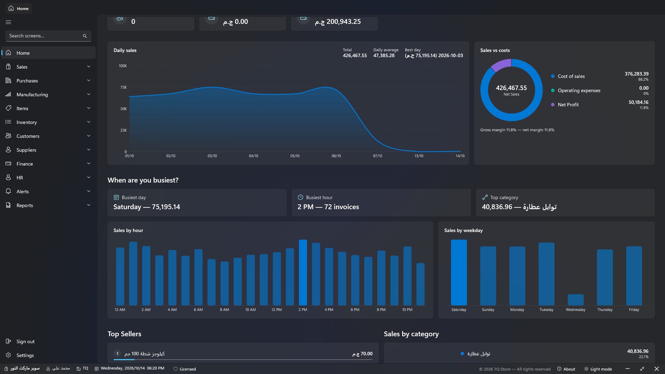Click the About link in status bar
The image size is (665, 374).
566,369
